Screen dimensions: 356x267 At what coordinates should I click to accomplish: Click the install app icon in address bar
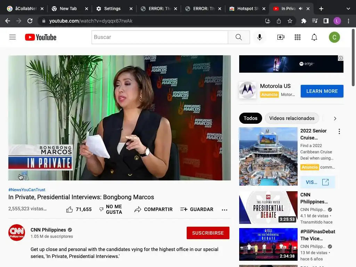268,21
